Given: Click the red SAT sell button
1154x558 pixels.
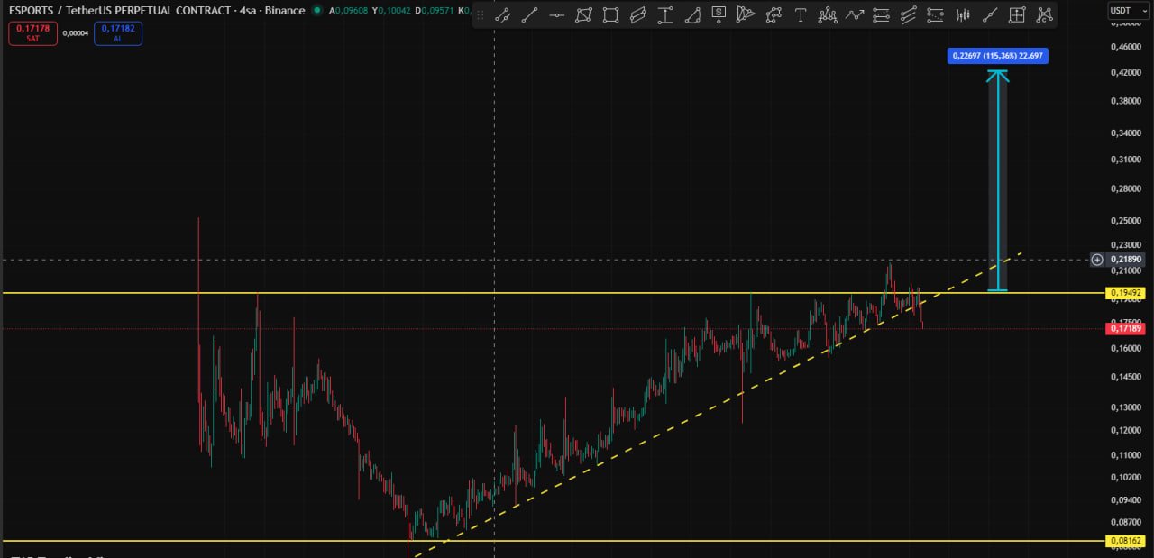Looking at the screenshot, I should (32, 33).
